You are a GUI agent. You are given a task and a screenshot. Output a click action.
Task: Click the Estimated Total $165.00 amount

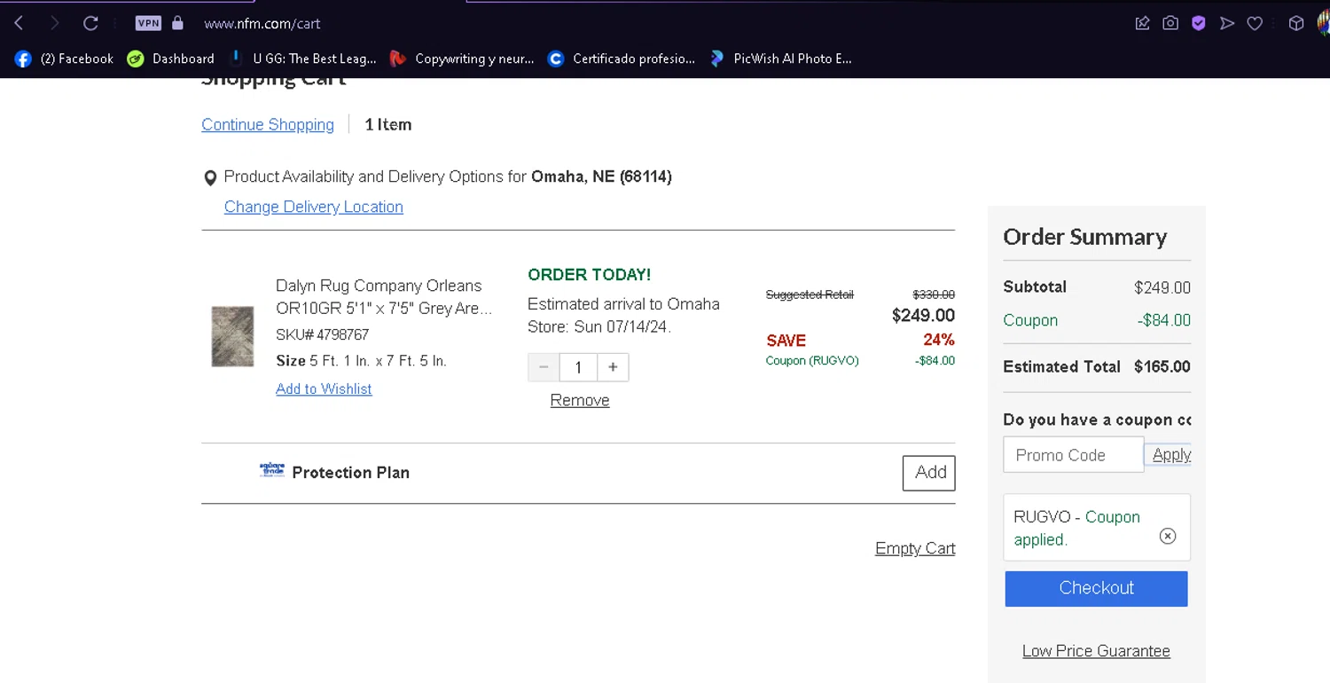click(1162, 366)
